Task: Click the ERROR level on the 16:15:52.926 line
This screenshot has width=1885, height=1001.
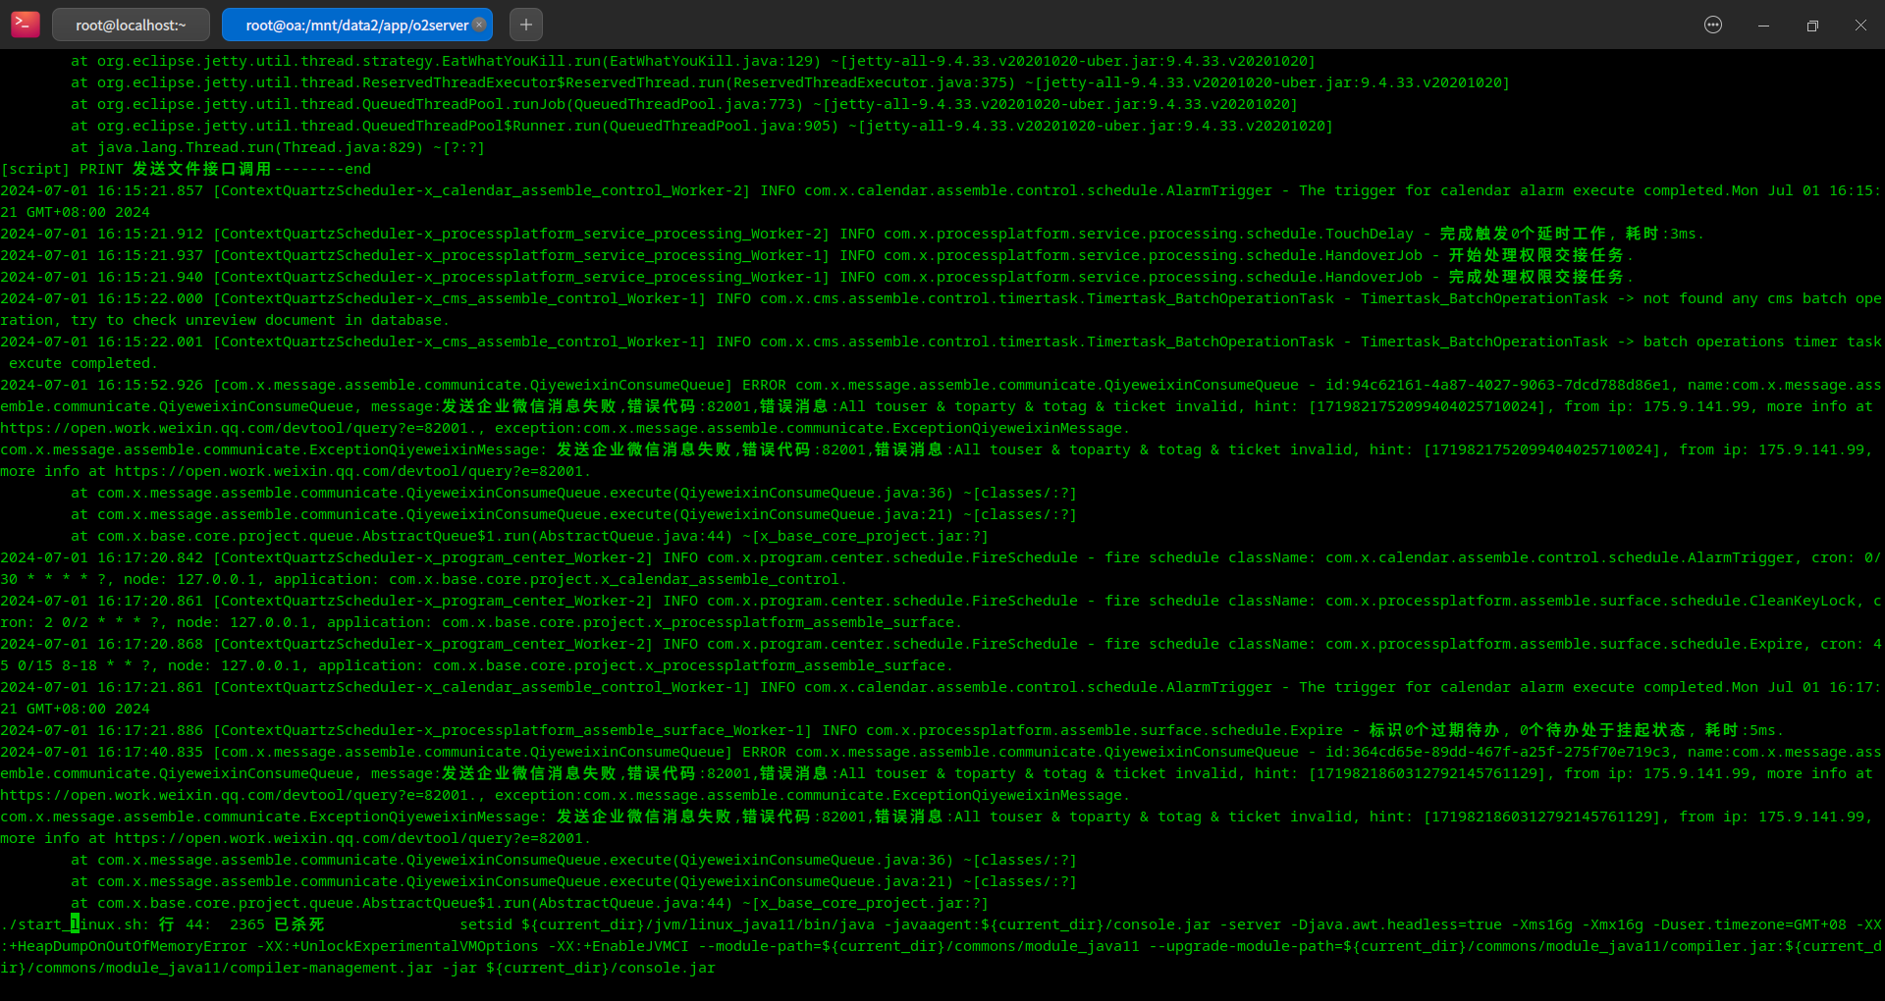Action: pos(764,385)
